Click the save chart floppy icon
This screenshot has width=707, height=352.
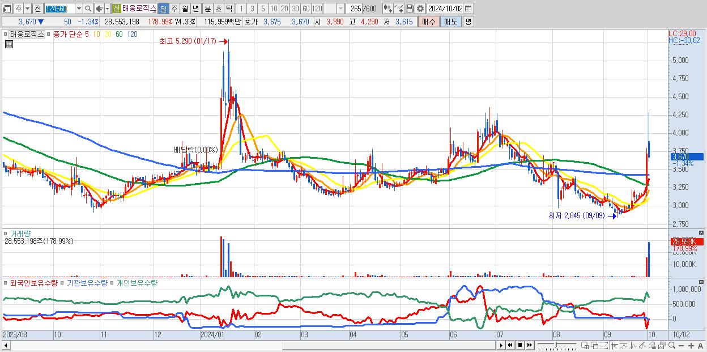410,9
